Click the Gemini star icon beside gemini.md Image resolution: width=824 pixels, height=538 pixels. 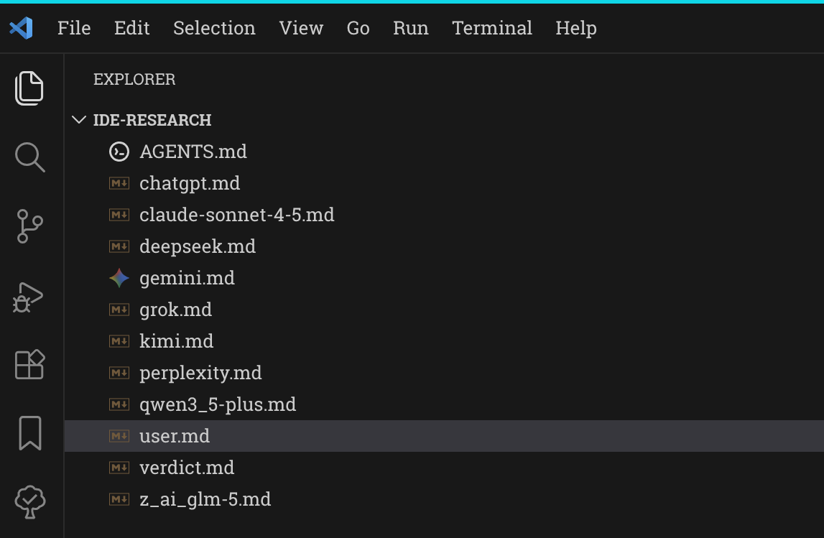click(x=119, y=278)
